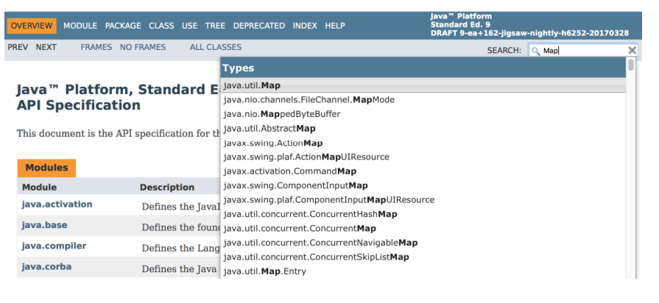Viewport: 659px width, 303px height.
Task: Select the CLASS navigation item
Action: pyautogui.click(x=161, y=26)
